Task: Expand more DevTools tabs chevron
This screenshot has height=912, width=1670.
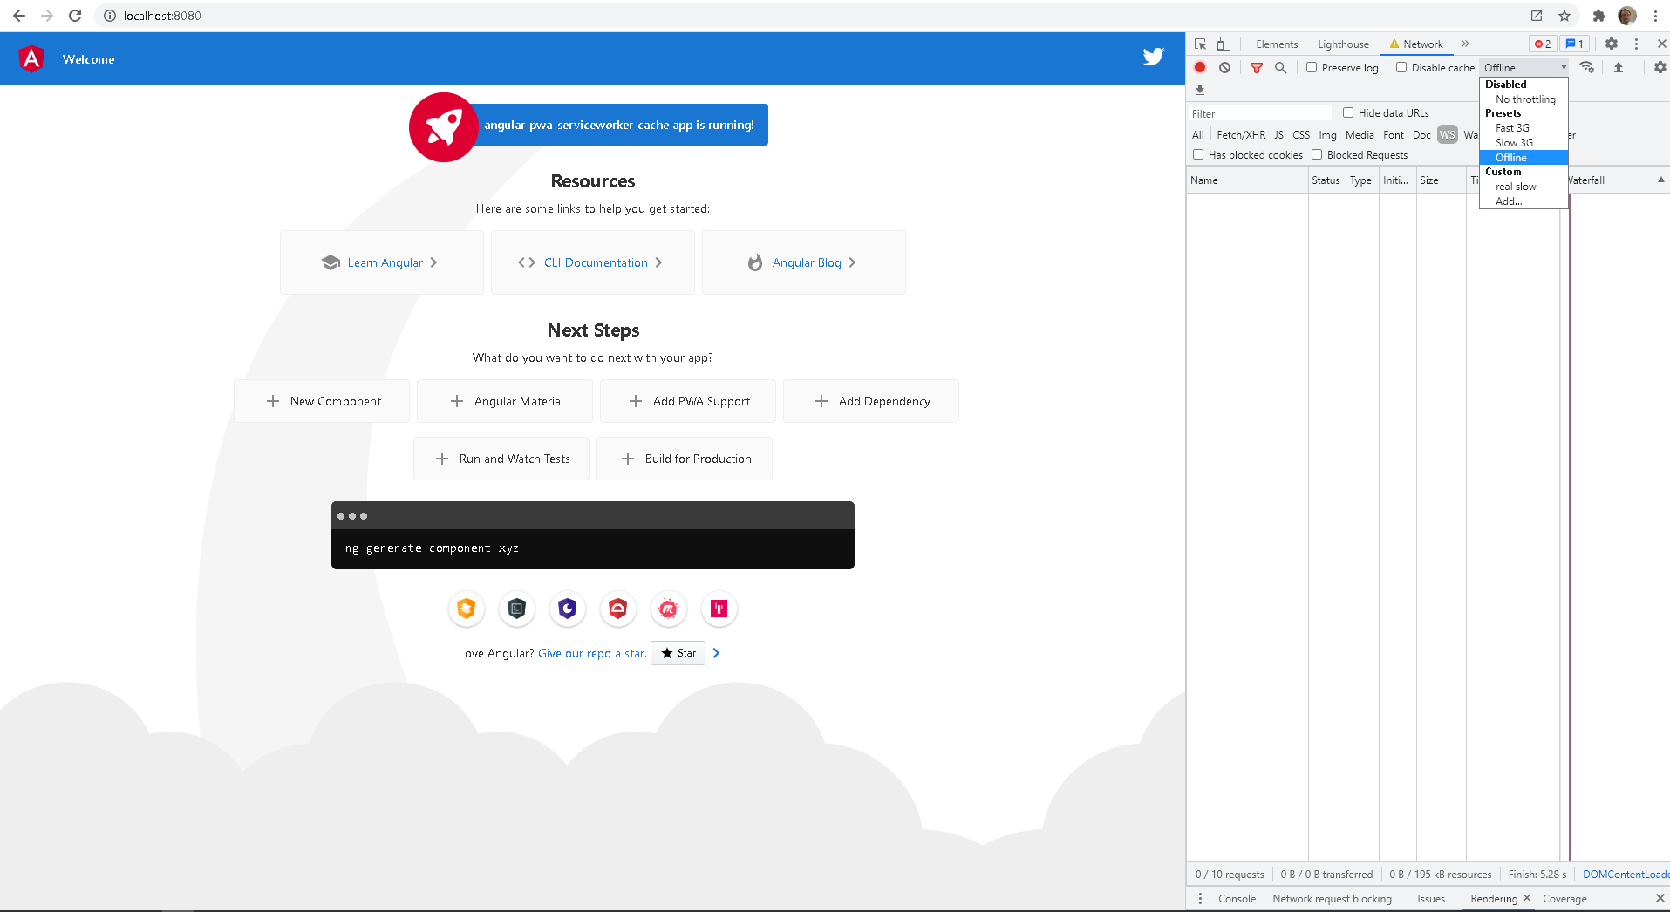Action: [x=1465, y=44]
